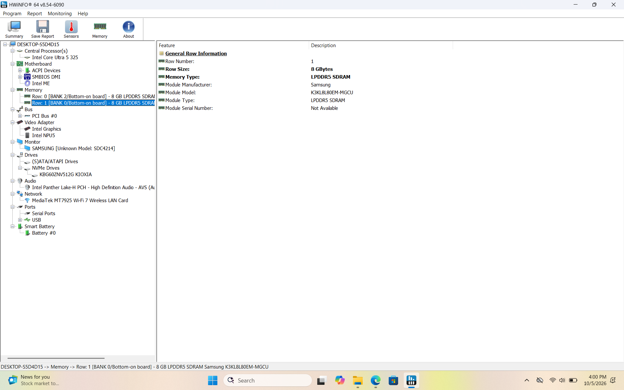The height and width of the screenshot is (390, 624).
Task: Open the Program menu
Action: 12,14
